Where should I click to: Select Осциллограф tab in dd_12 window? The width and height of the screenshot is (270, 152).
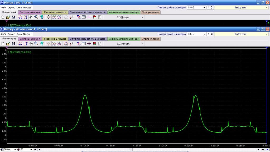coord(9,39)
